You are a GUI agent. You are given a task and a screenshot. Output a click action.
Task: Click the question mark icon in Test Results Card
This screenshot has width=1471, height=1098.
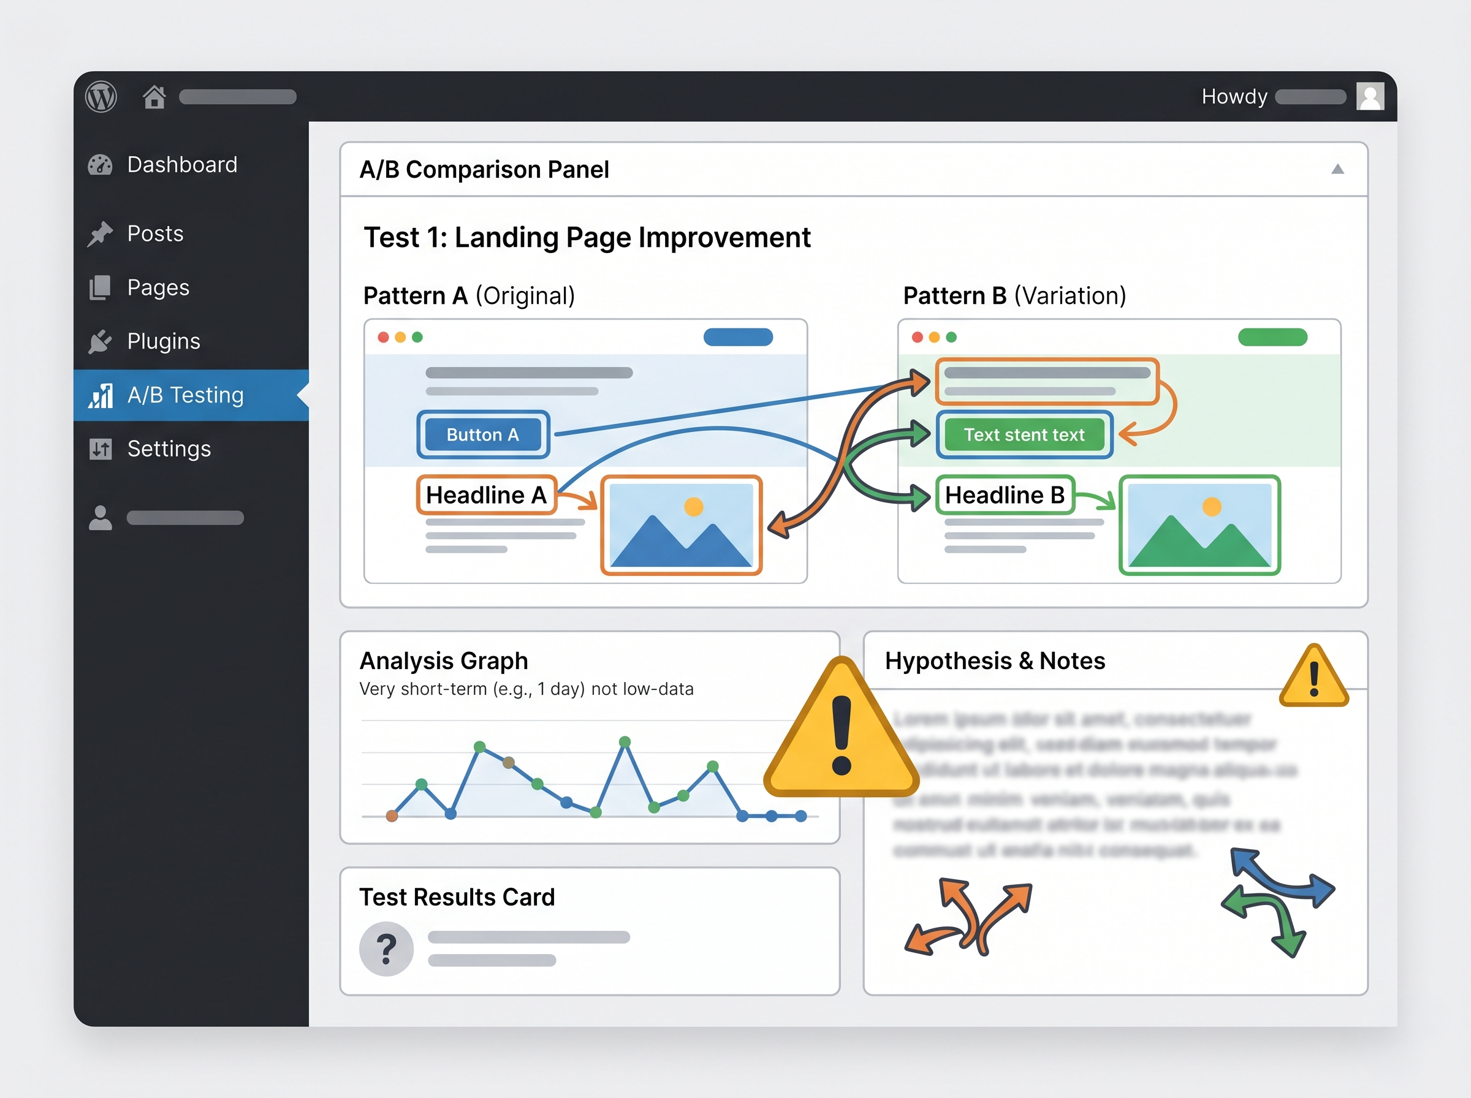tap(386, 948)
